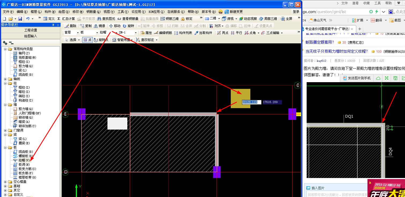The width and height of the screenshot is (405, 197).
Task: Start 动态观察 dynamic orbit view
Action: 248,19
